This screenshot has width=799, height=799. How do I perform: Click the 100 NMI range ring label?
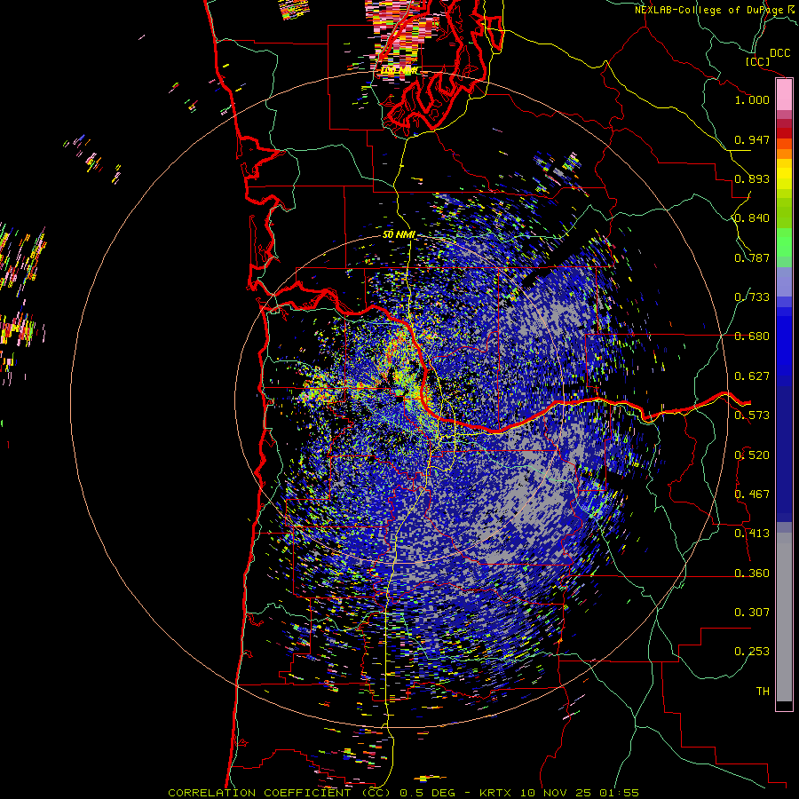[399, 70]
